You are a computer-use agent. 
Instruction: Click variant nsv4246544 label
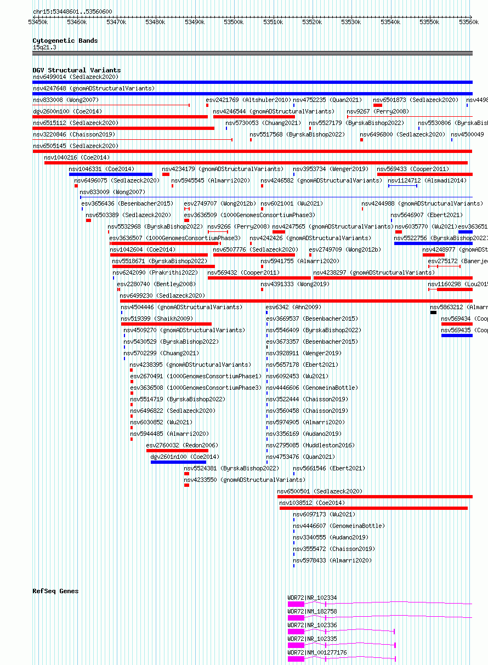click(x=273, y=111)
